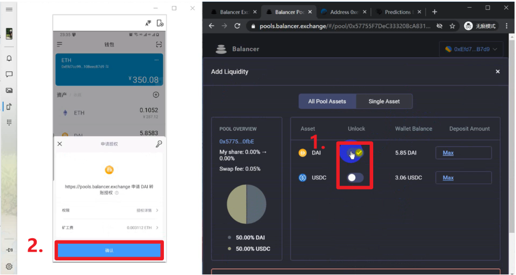Expand the miner fee 0.003112 ETH row
The image size is (516, 275).
157,228
